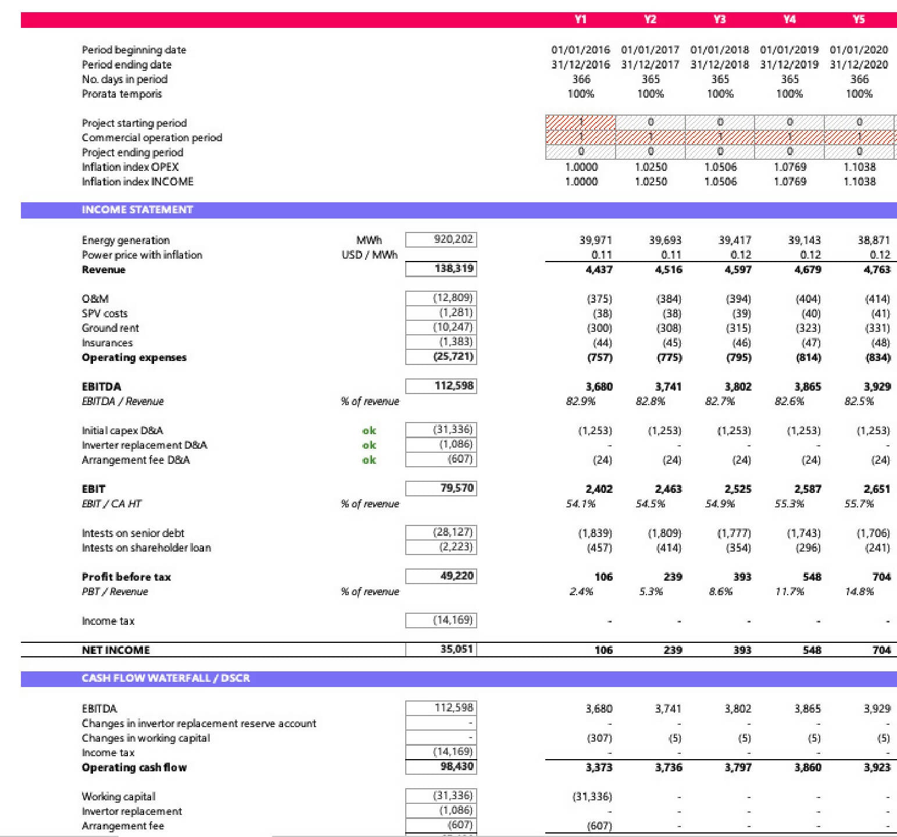Select the income statement EBITDA total 112,598
The width and height of the screenshot is (897, 837).
(441, 386)
